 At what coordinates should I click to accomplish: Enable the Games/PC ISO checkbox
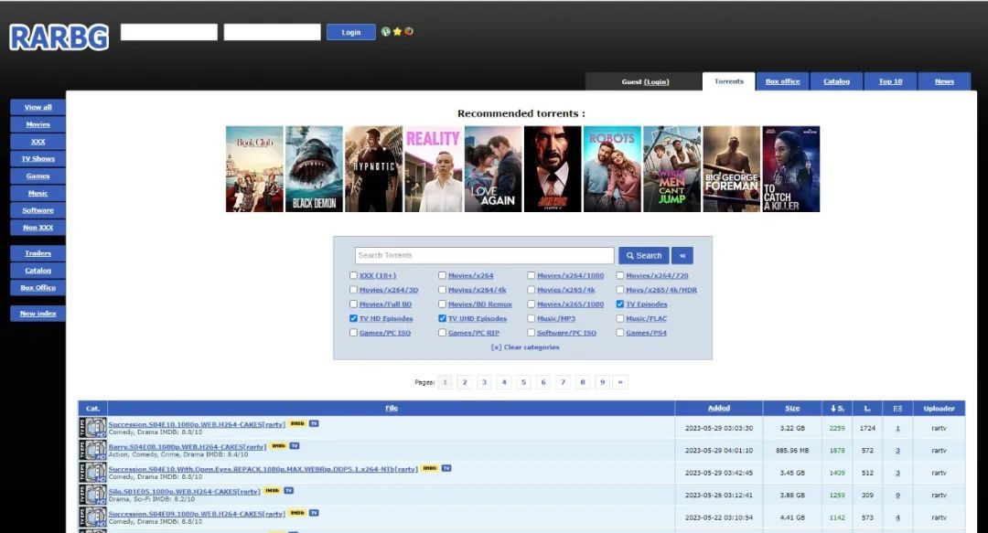coord(353,333)
